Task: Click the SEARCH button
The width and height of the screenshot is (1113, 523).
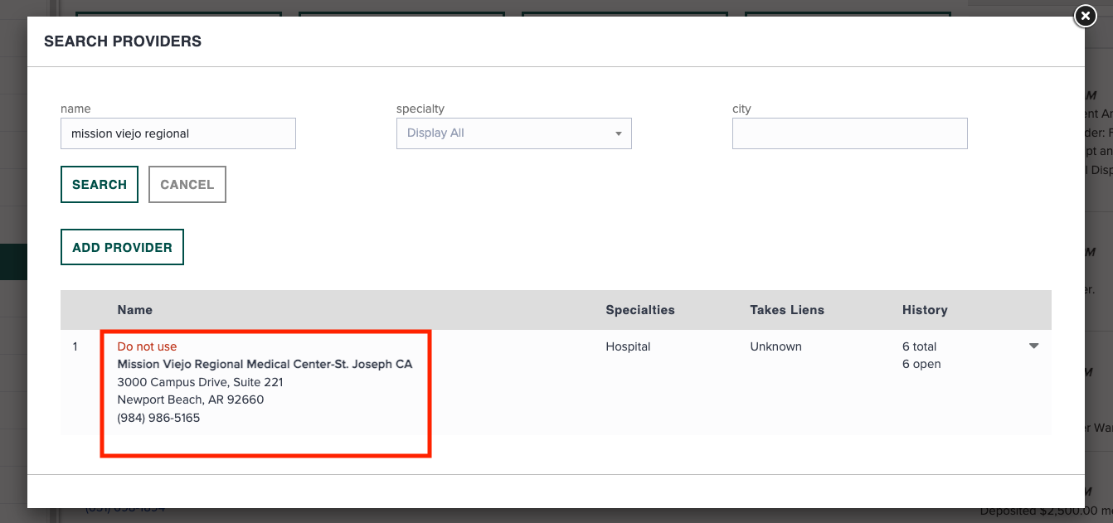Action: [100, 185]
